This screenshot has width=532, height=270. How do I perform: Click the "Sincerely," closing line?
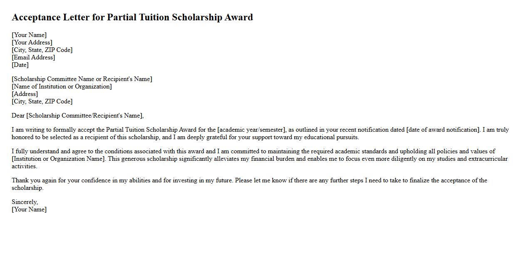click(25, 202)
